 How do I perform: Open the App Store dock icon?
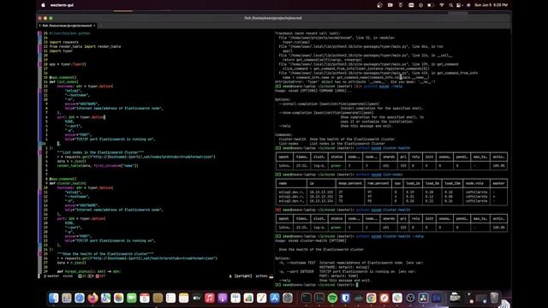274,298
